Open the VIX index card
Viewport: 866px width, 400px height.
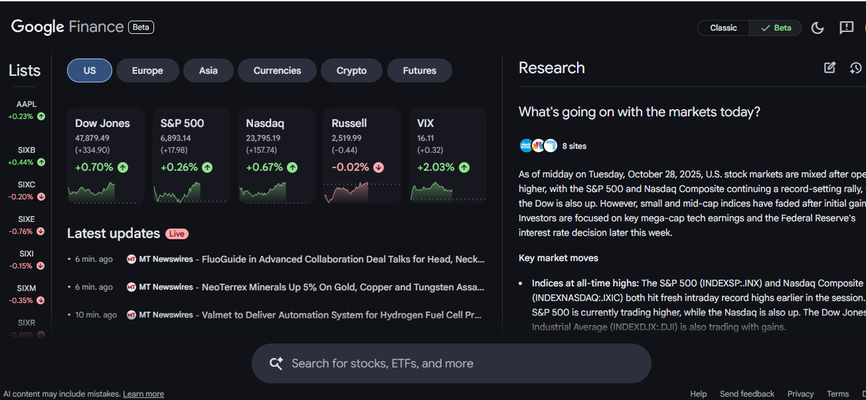448,156
